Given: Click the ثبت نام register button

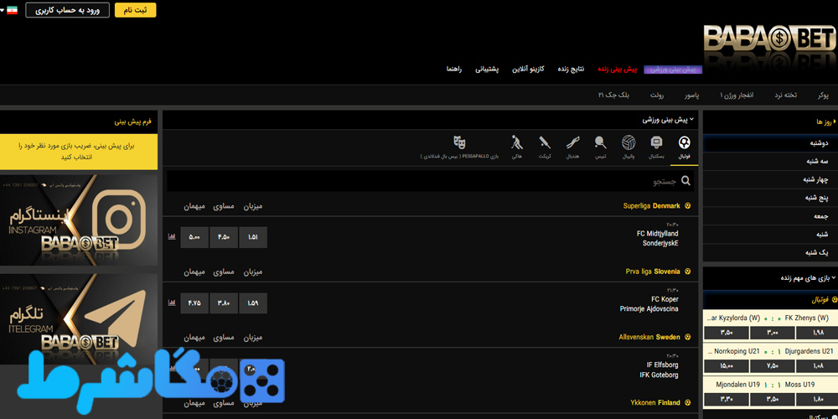Looking at the screenshot, I should [135, 10].
